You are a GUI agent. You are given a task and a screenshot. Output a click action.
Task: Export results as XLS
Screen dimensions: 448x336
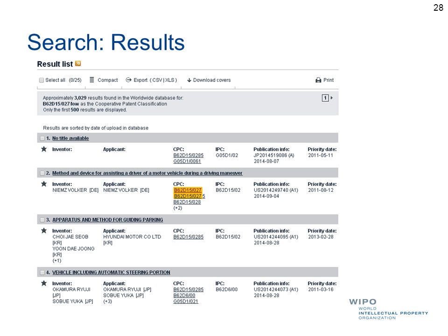coord(170,80)
